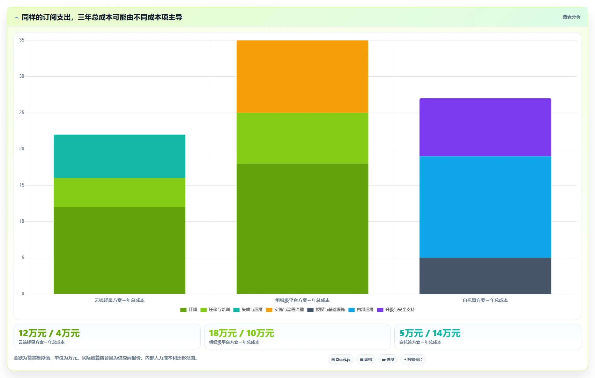Toggle the 实施与流程治理 legend entry

point(285,310)
